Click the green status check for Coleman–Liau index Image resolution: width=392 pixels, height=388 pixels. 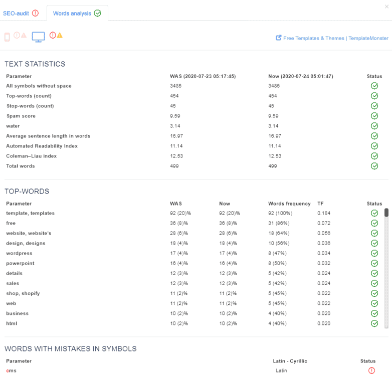pyautogui.click(x=374, y=156)
